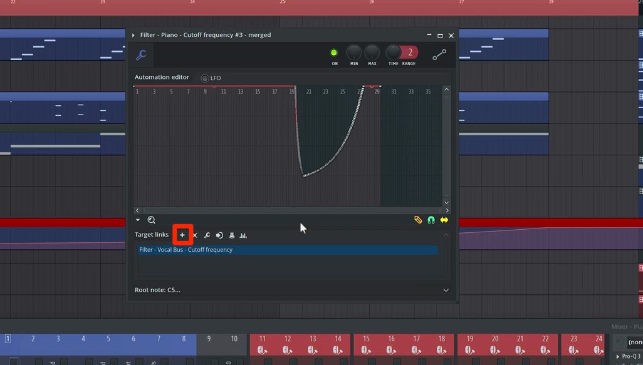Image resolution: width=643 pixels, height=365 pixels.
Task: Select mixer track 8
Action: coord(184,339)
